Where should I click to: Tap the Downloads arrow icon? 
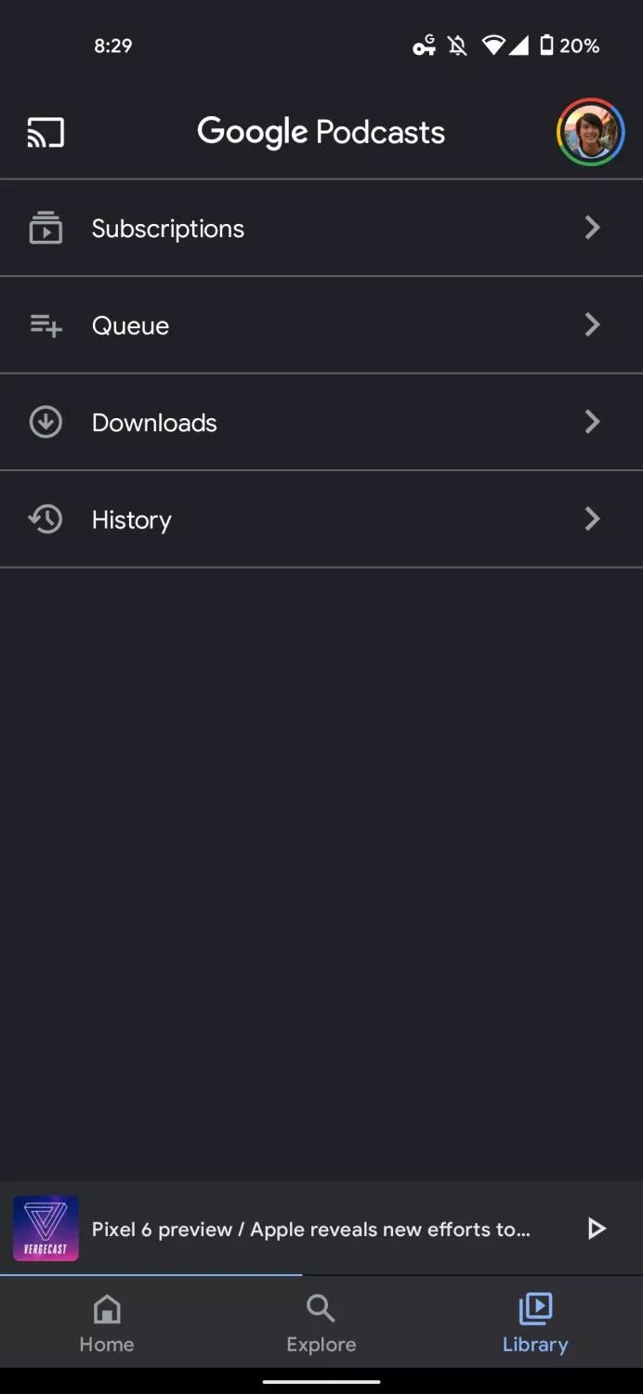[x=46, y=422]
